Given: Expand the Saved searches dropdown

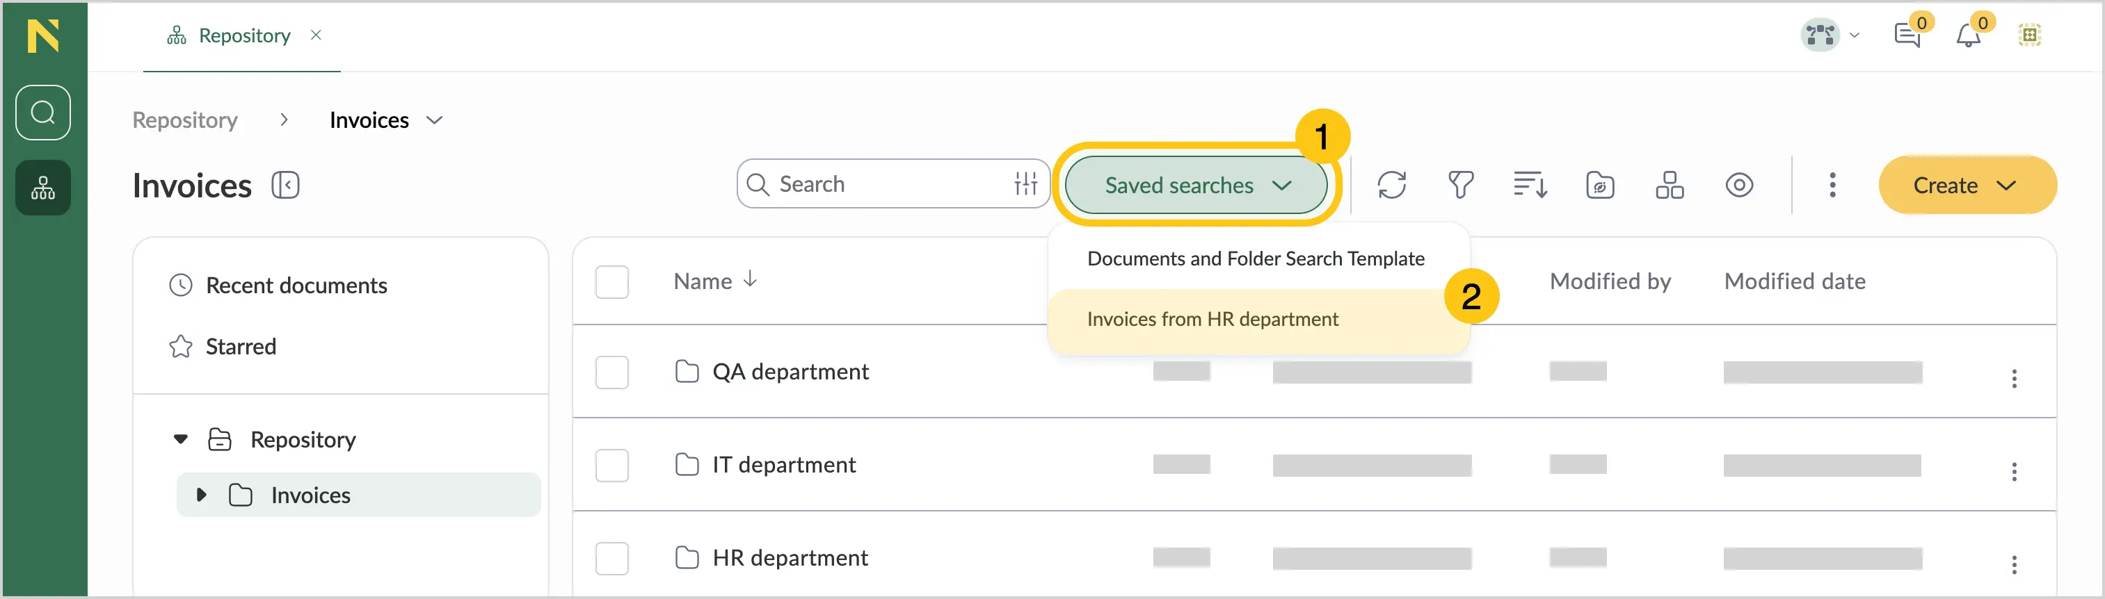Looking at the screenshot, I should tap(1196, 186).
